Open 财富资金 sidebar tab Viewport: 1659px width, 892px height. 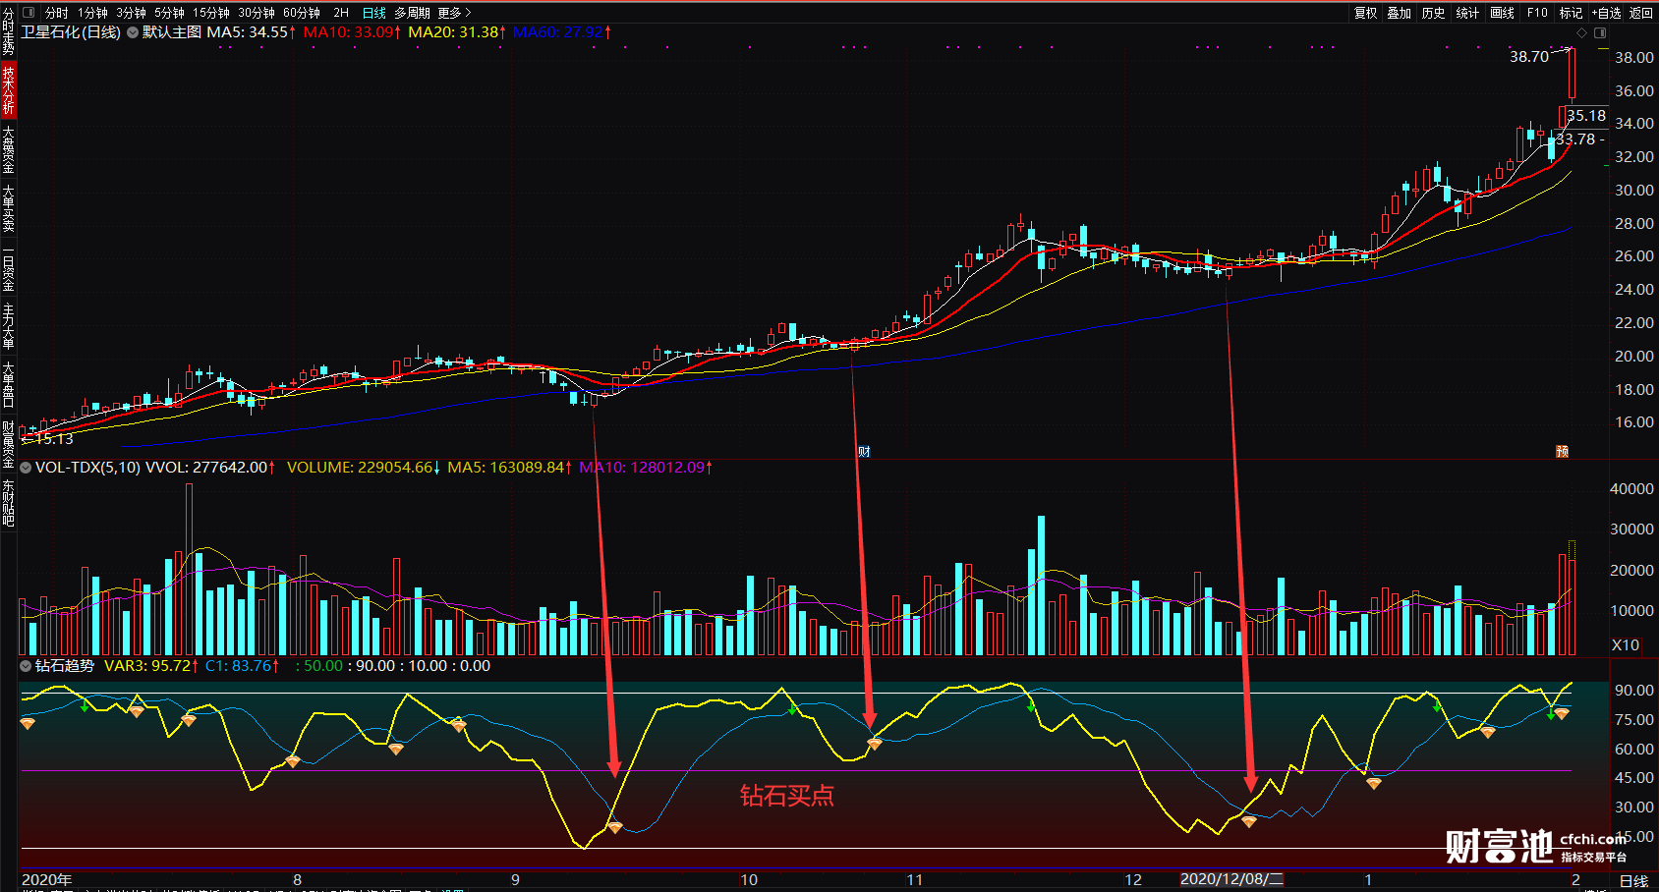(8, 444)
